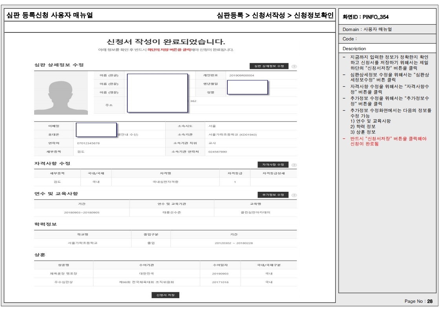Click the 신청정보확인 breadcrumb text
Image resolution: width=440 pixels, height=311 pixels.
coord(314,15)
